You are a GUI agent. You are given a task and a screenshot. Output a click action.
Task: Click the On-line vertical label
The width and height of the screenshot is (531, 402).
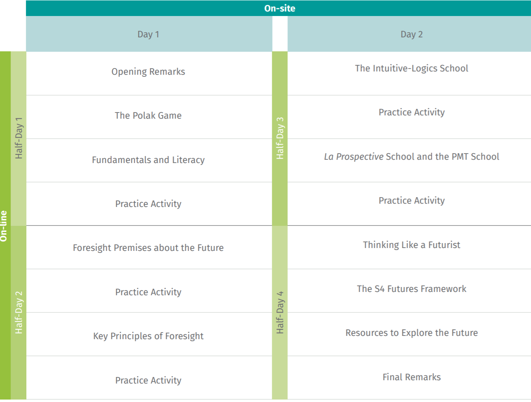[x=5, y=225]
